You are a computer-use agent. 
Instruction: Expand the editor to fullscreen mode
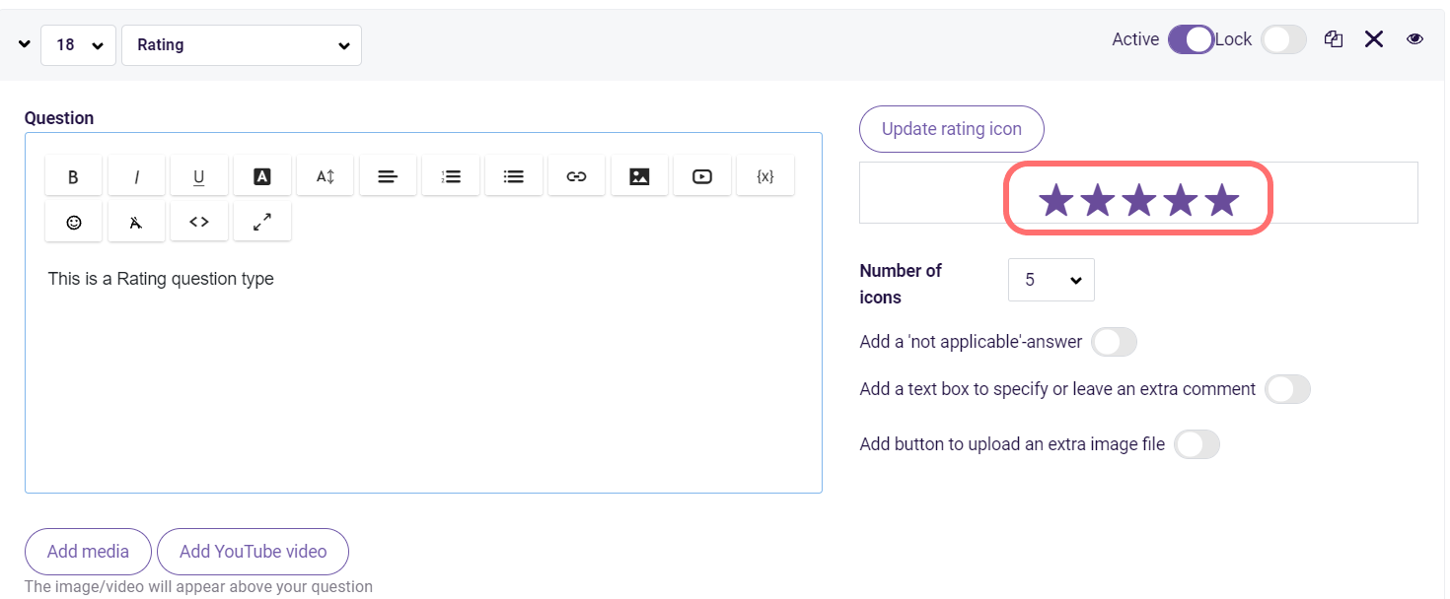tap(261, 221)
